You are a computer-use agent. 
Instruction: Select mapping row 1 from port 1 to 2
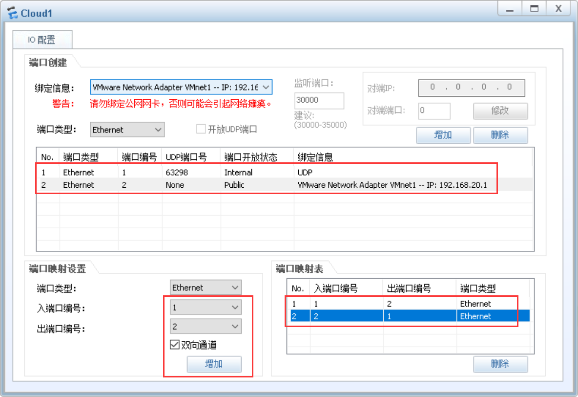pos(410,304)
